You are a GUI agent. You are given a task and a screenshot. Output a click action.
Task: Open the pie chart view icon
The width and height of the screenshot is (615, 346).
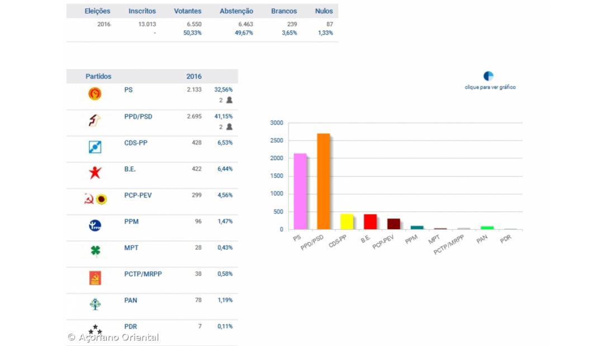[489, 76]
